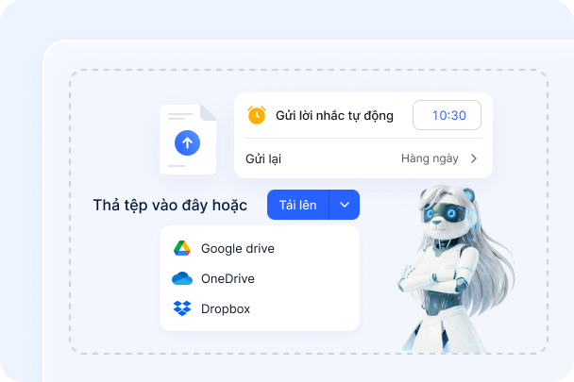Choose OneDrive from the upload menu

[228, 278]
